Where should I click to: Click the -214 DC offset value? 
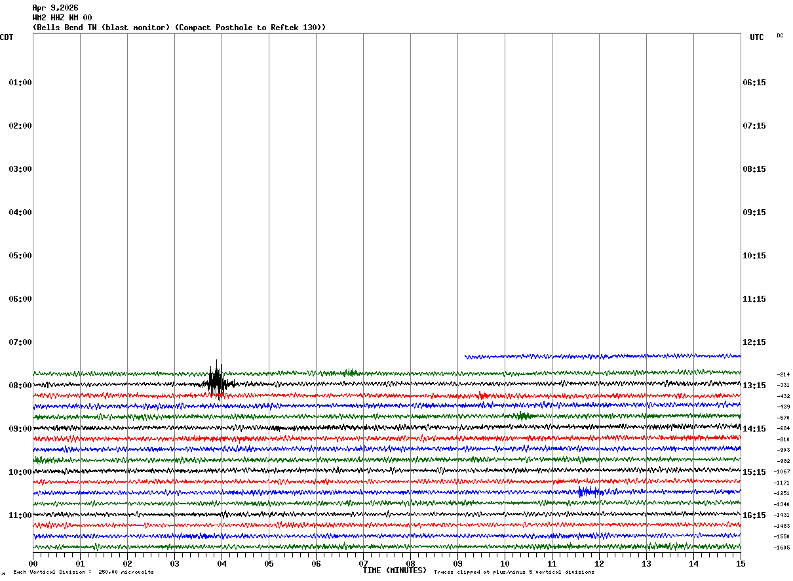tap(783, 374)
